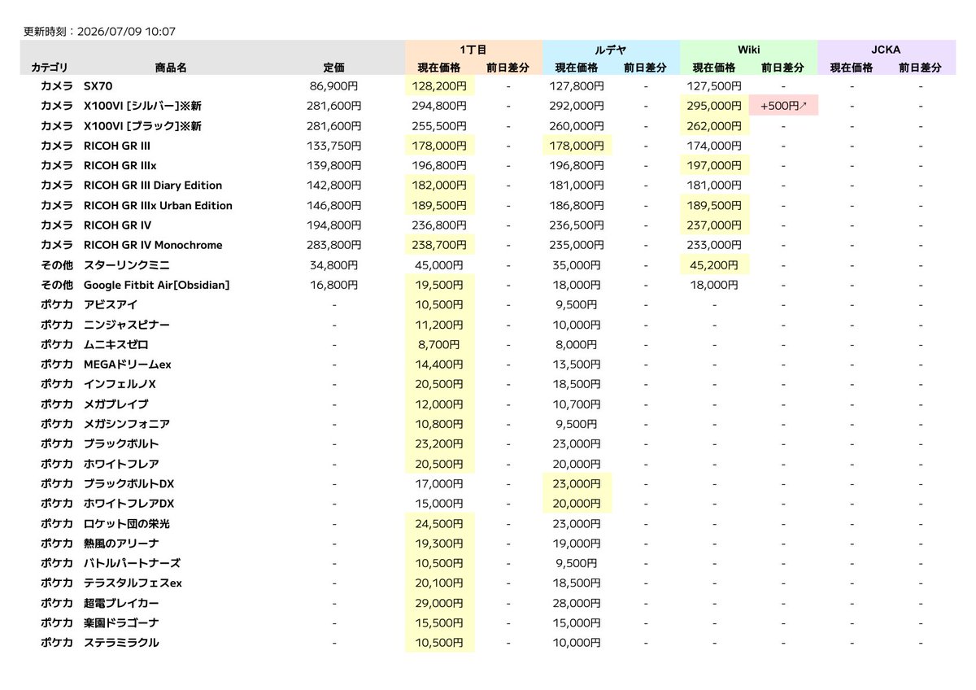
Task: Click the 14,400円 price cell
Action: click(x=440, y=365)
